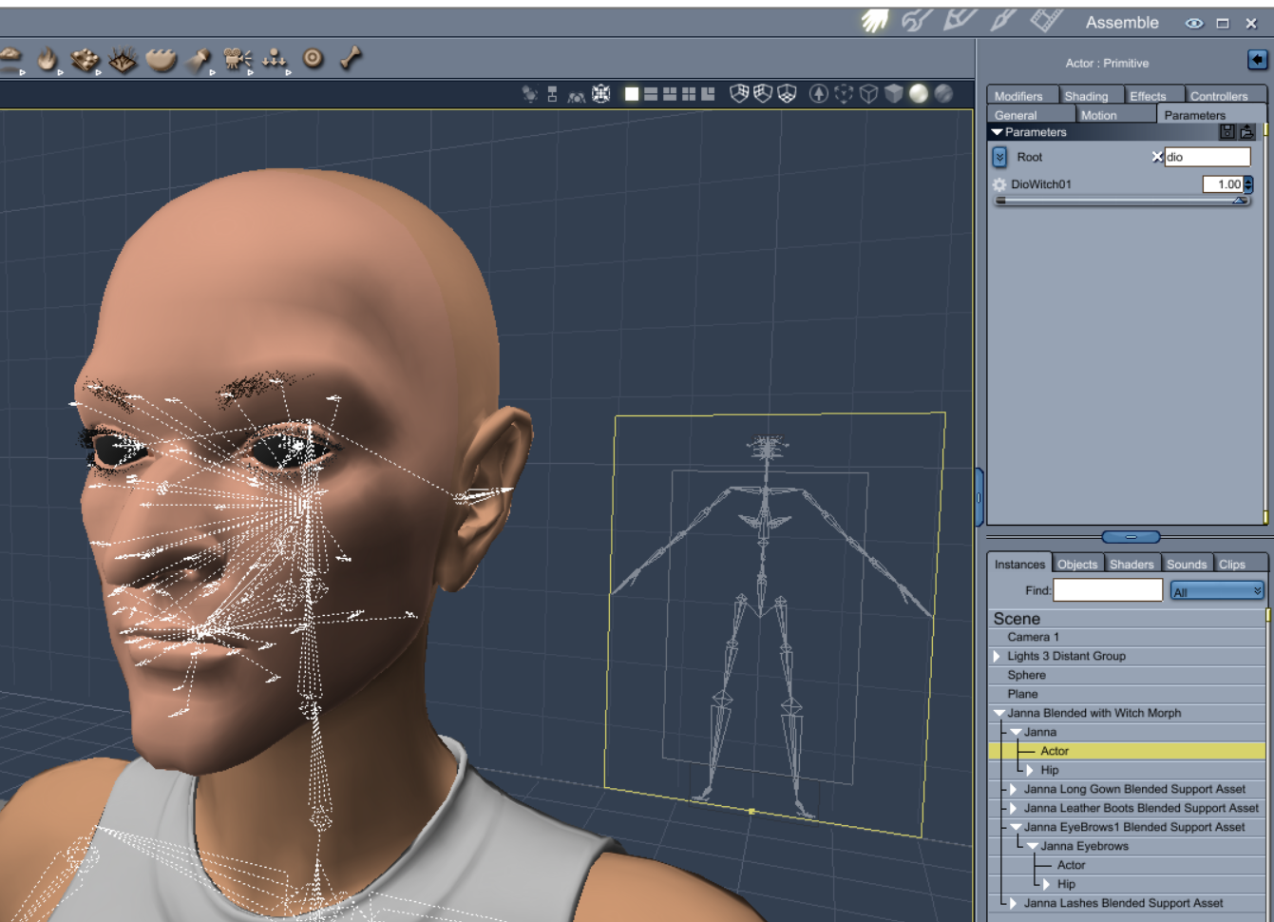Switch to four-view layout

point(689,93)
